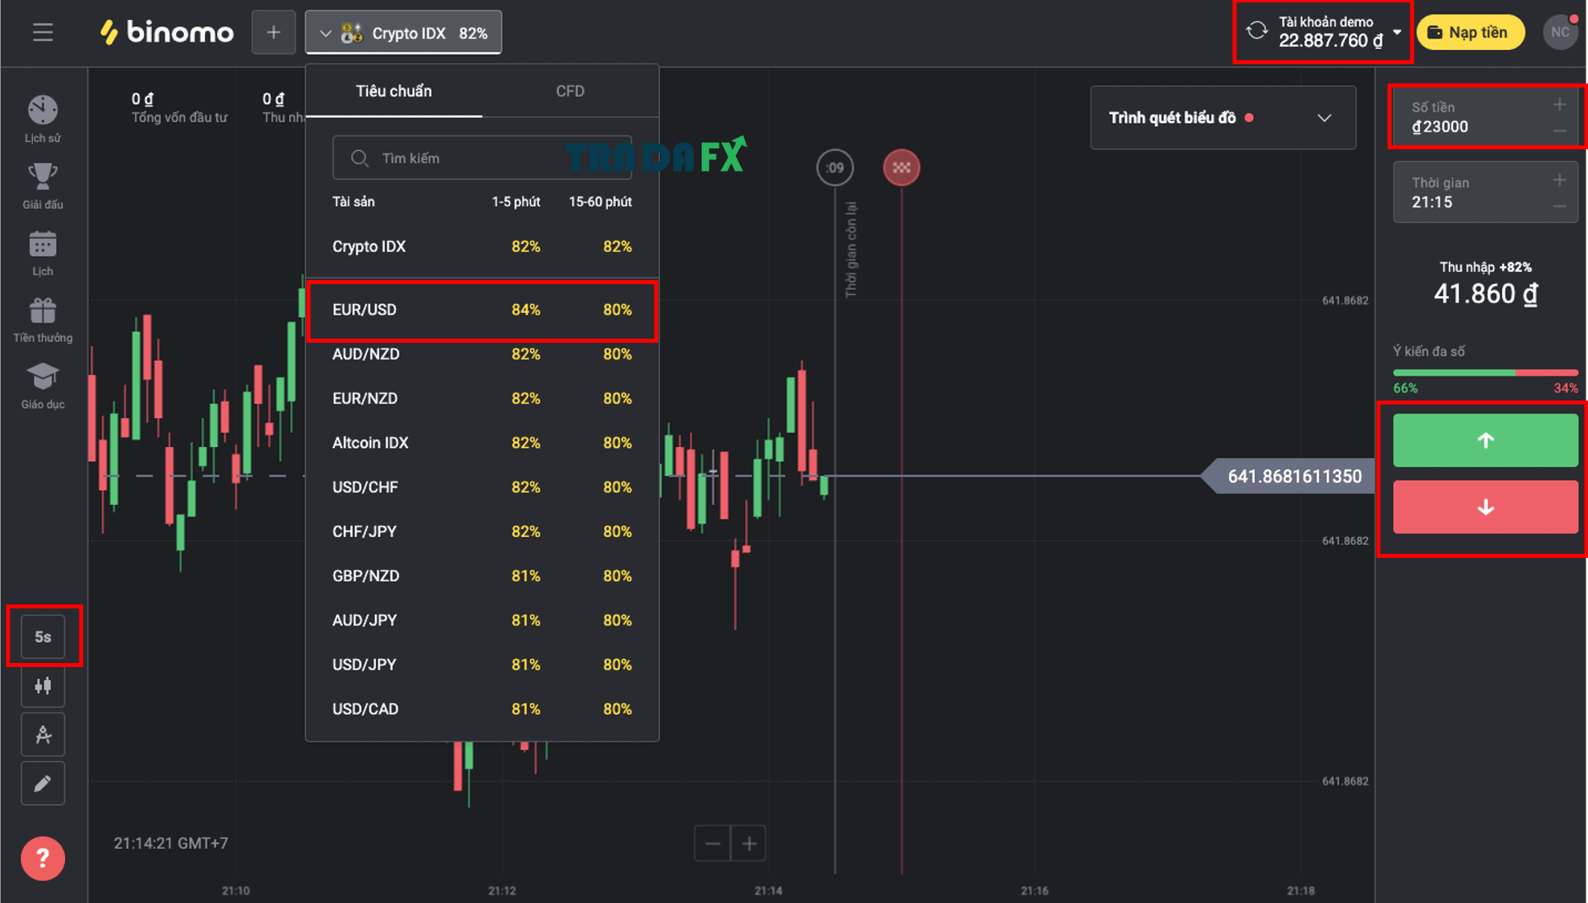Select GBP/NZD asset row
1588x903 pixels.
tap(482, 576)
